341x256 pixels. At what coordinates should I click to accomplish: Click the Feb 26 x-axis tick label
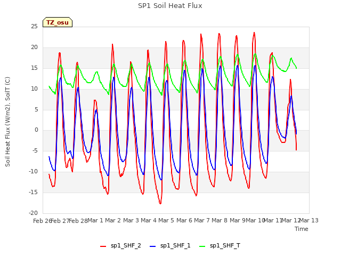pyautogui.click(x=42, y=221)
